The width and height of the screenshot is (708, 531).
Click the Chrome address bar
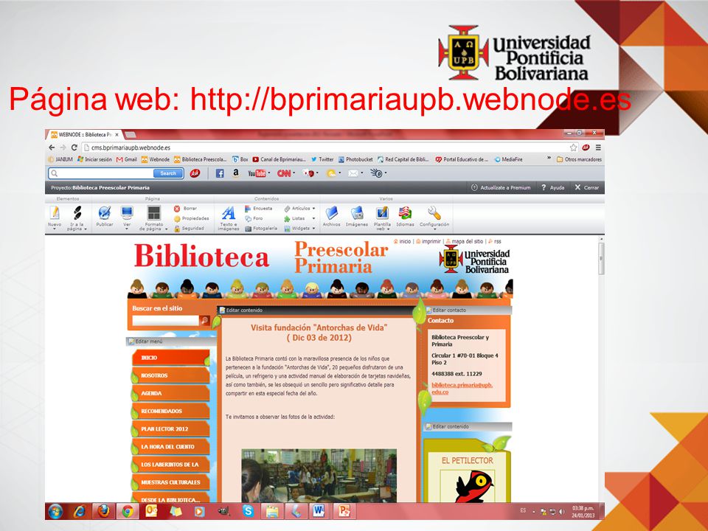click(325, 147)
